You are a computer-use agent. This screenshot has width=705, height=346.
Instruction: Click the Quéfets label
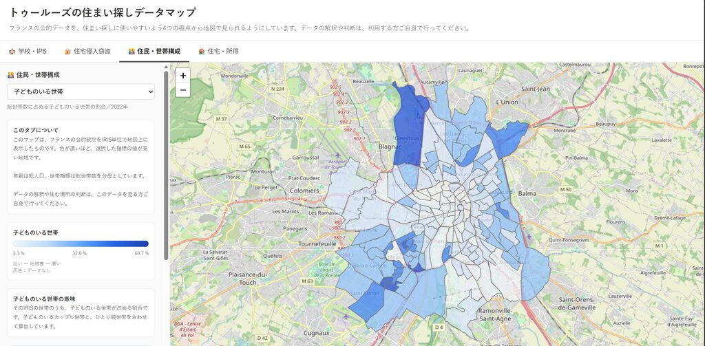point(273,256)
